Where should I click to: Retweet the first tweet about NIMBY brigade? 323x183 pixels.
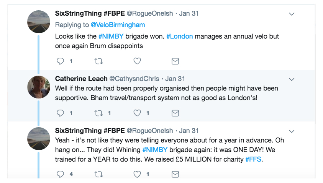[x=98, y=61]
